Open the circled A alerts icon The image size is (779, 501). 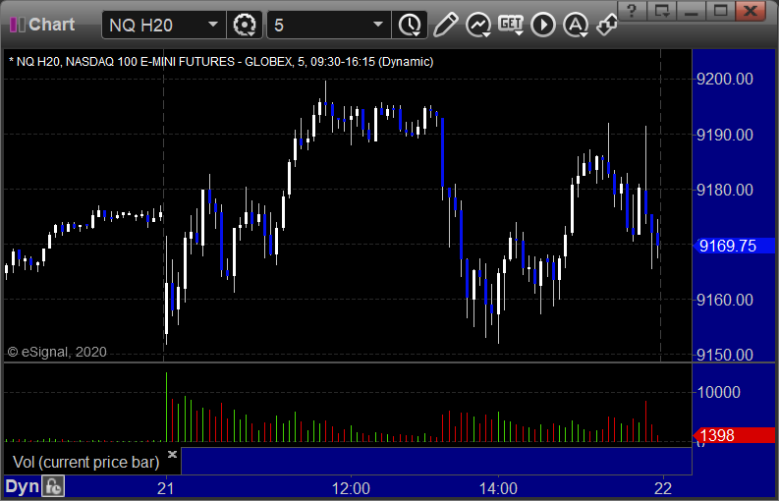point(576,25)
